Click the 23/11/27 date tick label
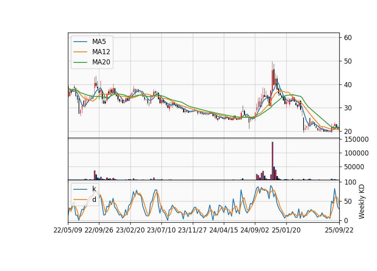 192,230
